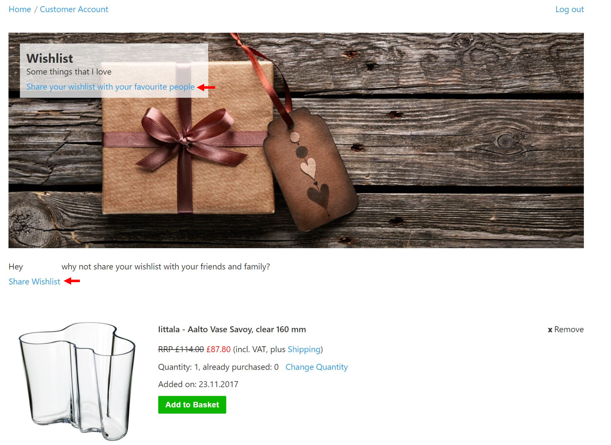Screen dimensions: 611x445
Task: Click the red arrow beside Share Wishlist
Action: pos(72,281)
